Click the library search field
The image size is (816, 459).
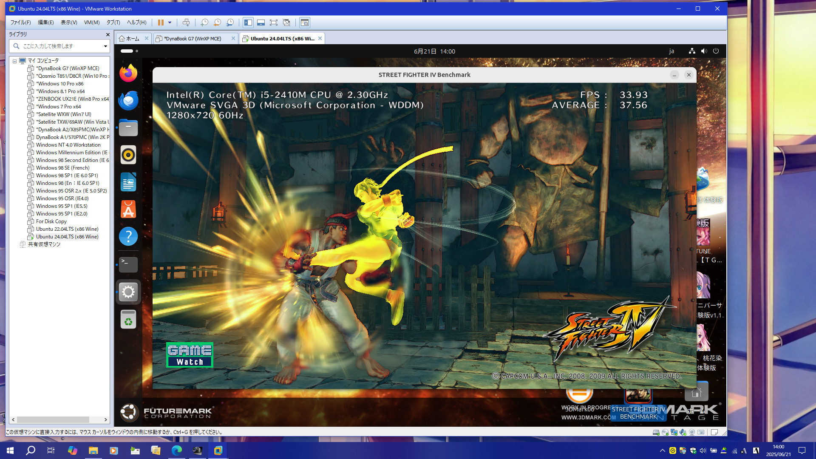[59, 46]
